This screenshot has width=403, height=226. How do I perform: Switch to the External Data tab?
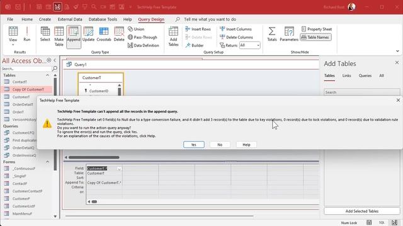coord(70,19)
